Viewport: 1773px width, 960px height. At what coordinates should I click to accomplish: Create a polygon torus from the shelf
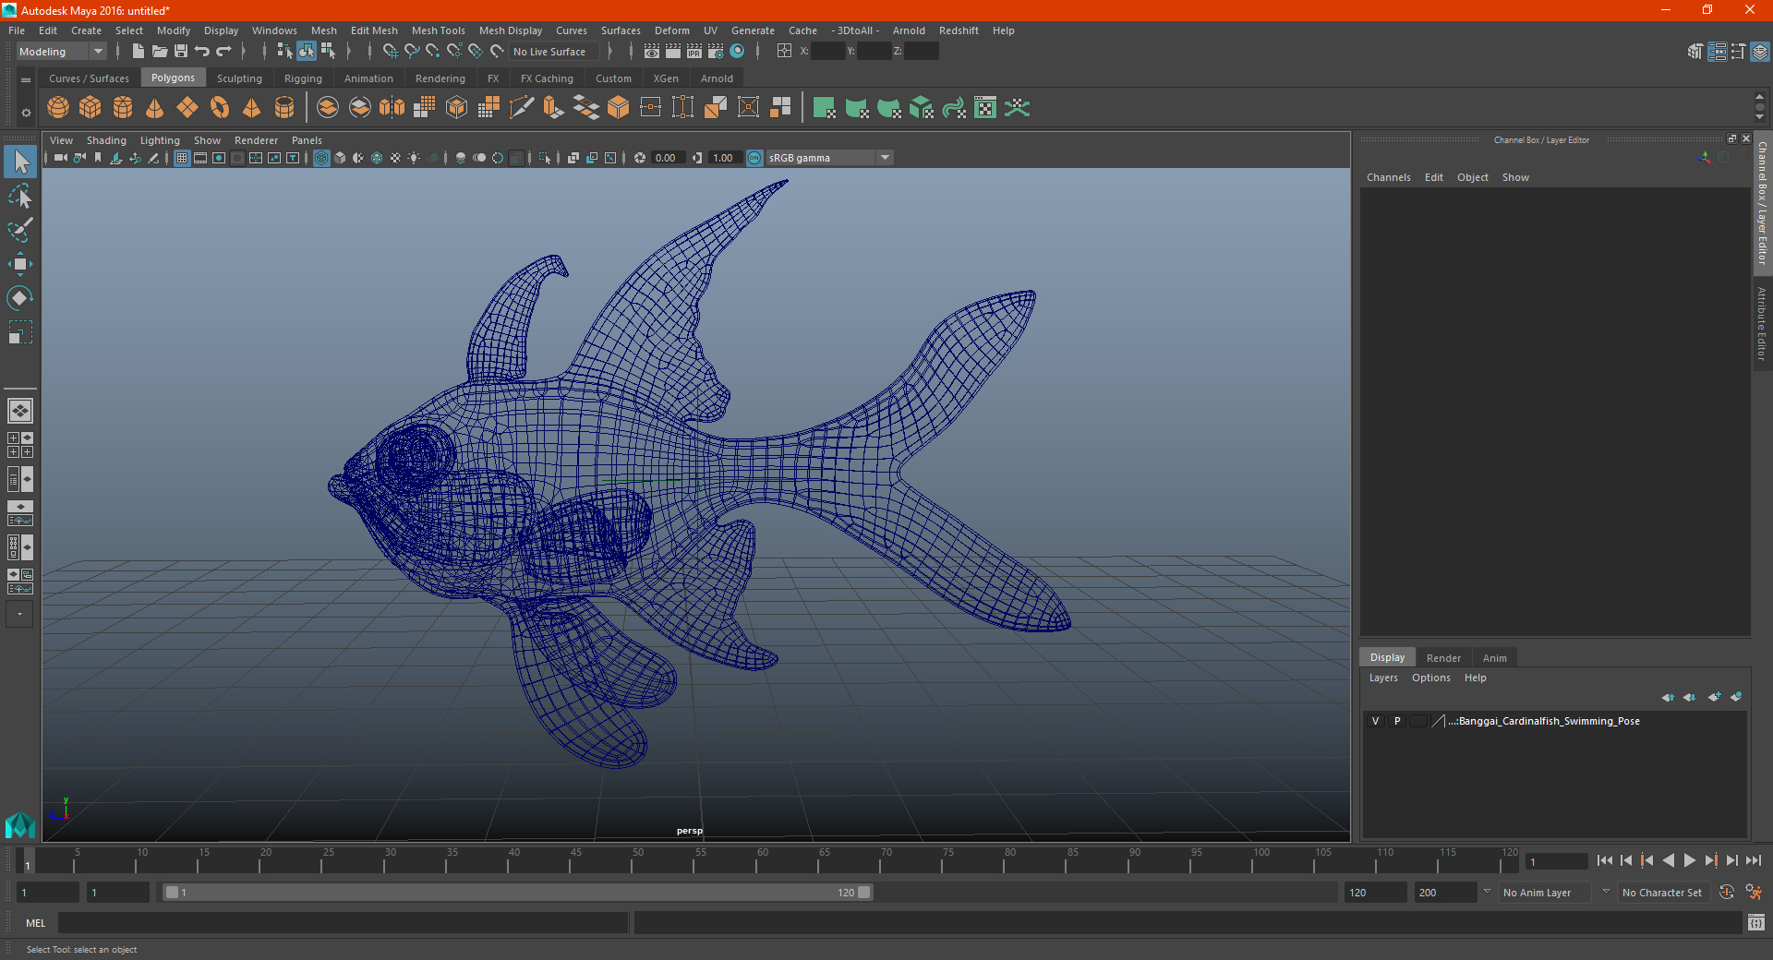(220, 108)
